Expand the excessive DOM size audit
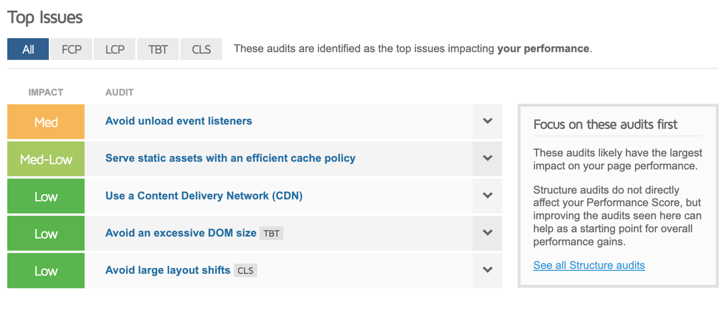 (487, 233)
